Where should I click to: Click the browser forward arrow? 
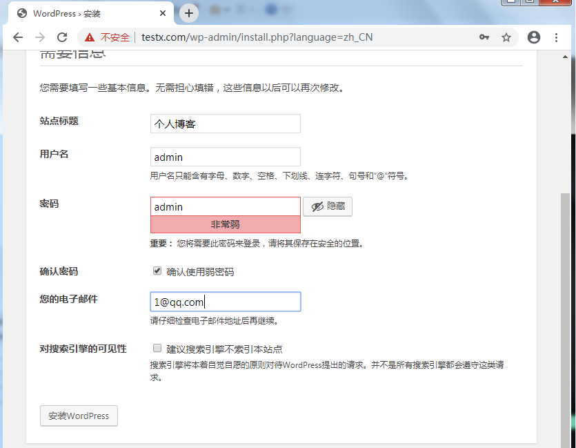40,37
